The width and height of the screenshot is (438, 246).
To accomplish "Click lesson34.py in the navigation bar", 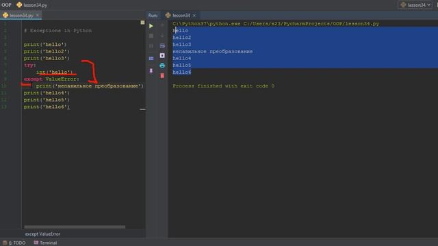I will 32,5.
